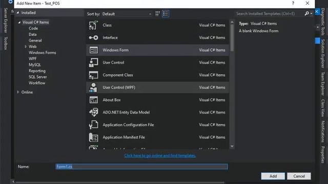Select the Interface row label
This screenshot has height=184, width=328.
tap(110, 37)
